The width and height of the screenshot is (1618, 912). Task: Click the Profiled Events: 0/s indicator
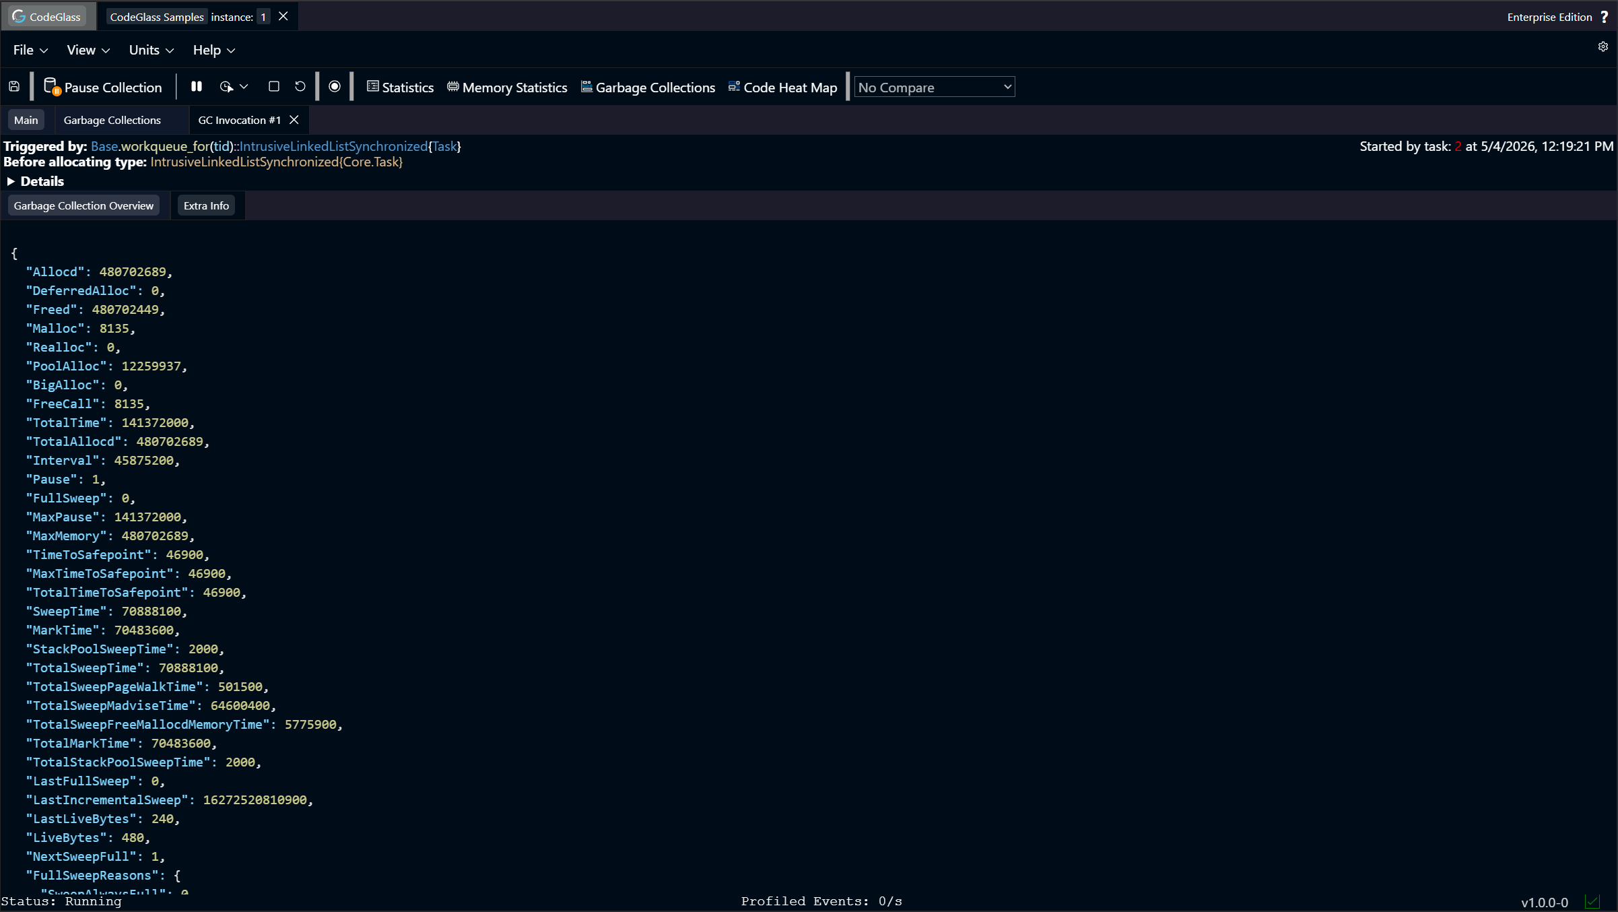(x=821, y=901)
